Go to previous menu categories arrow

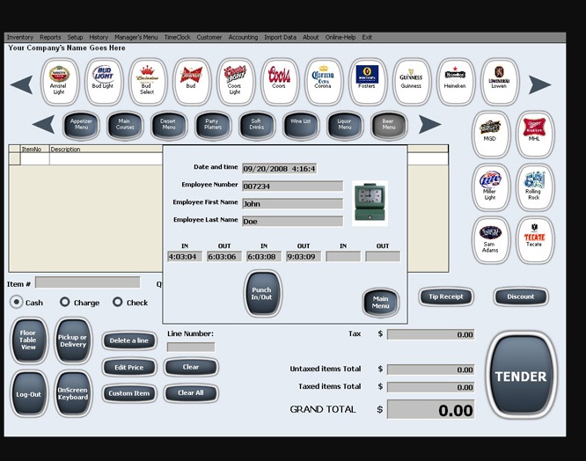(x=43, y=124)
